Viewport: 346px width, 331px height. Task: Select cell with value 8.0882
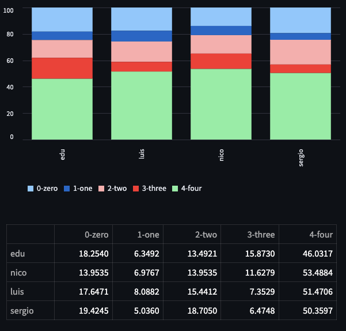(138, 291)
